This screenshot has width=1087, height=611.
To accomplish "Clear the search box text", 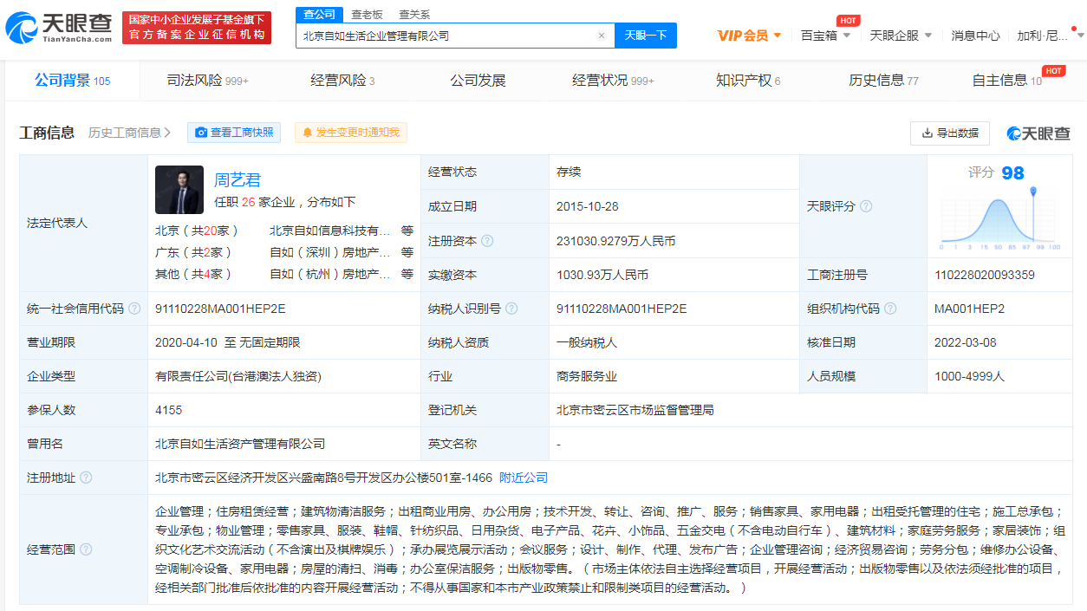I will point(601,36).
